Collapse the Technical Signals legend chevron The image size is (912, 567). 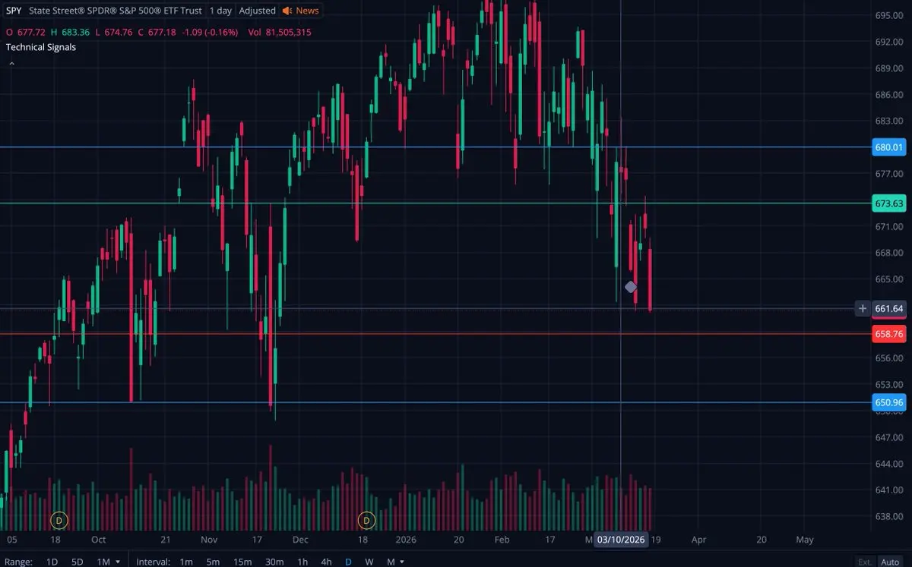point(11,64)
